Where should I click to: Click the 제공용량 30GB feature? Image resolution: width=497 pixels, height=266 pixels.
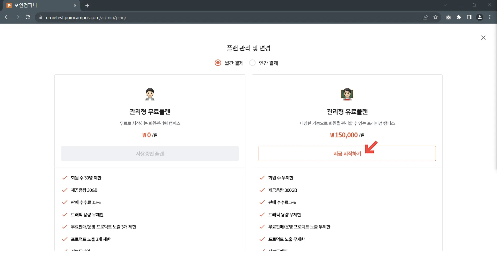pyautogui.click(x=84, y=190)
